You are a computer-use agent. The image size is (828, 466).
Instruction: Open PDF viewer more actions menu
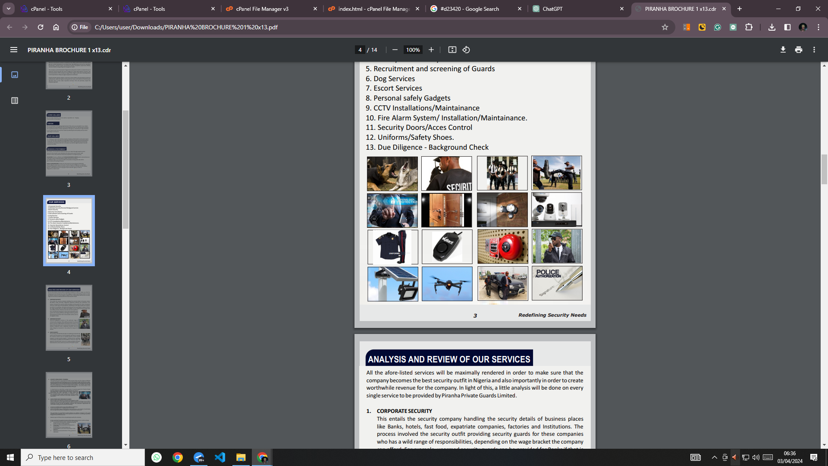click(x=814, y=50)
